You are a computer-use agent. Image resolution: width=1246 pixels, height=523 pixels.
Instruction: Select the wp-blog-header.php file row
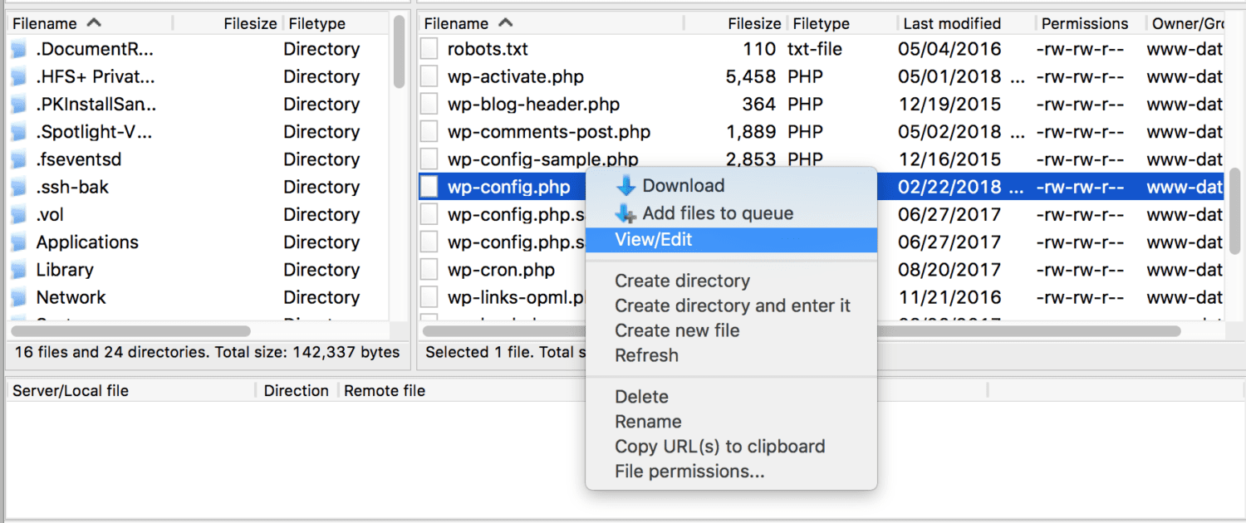coord(533,105)
